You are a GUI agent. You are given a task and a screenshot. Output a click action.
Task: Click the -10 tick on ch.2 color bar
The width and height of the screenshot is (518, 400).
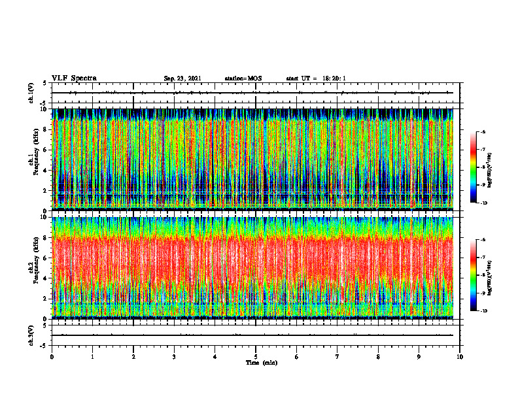tap(483, 311)
